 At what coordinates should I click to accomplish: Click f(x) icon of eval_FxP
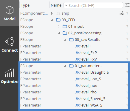tap(78, 53)
